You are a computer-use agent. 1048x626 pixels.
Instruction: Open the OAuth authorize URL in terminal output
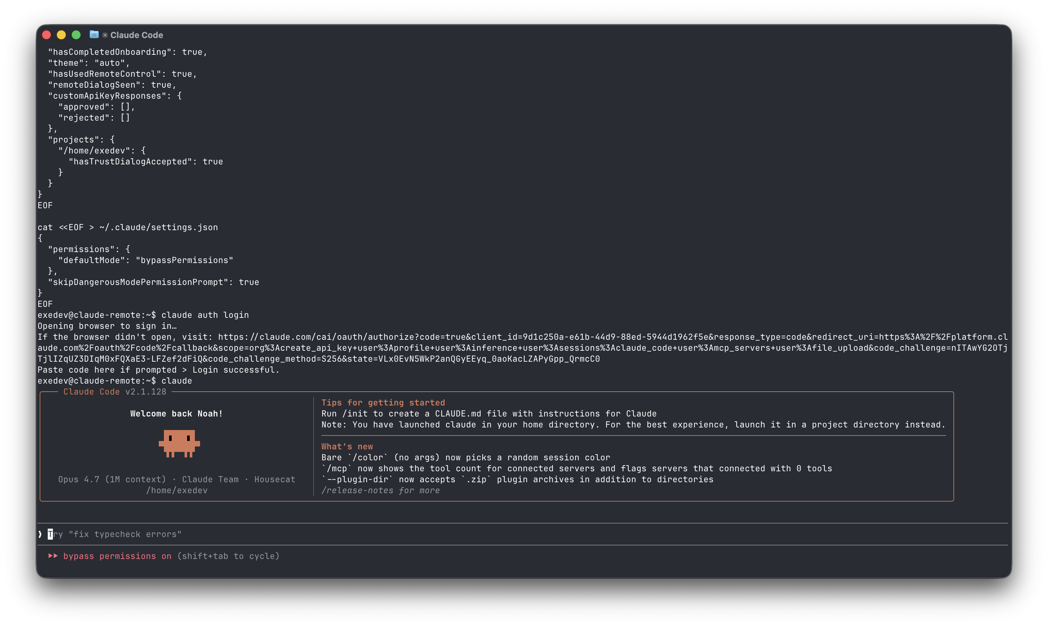(523, 347)
